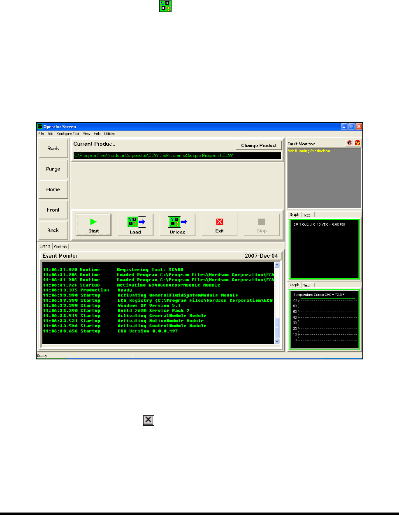The image size is (399, 515).
Task: Switch to the Controls tab
Action: [x=60, y=247]
